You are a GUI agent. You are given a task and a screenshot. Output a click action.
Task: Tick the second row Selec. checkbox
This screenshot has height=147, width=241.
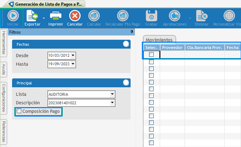[151, 62]
